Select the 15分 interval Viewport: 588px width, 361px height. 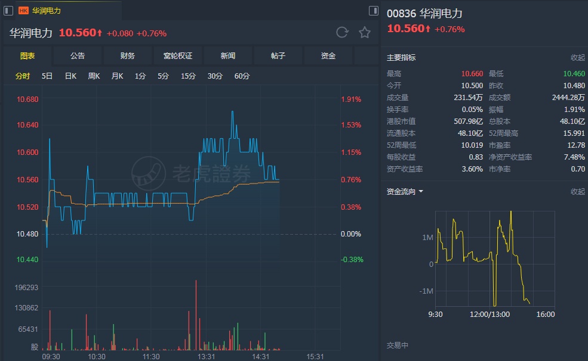coord(188,76)
